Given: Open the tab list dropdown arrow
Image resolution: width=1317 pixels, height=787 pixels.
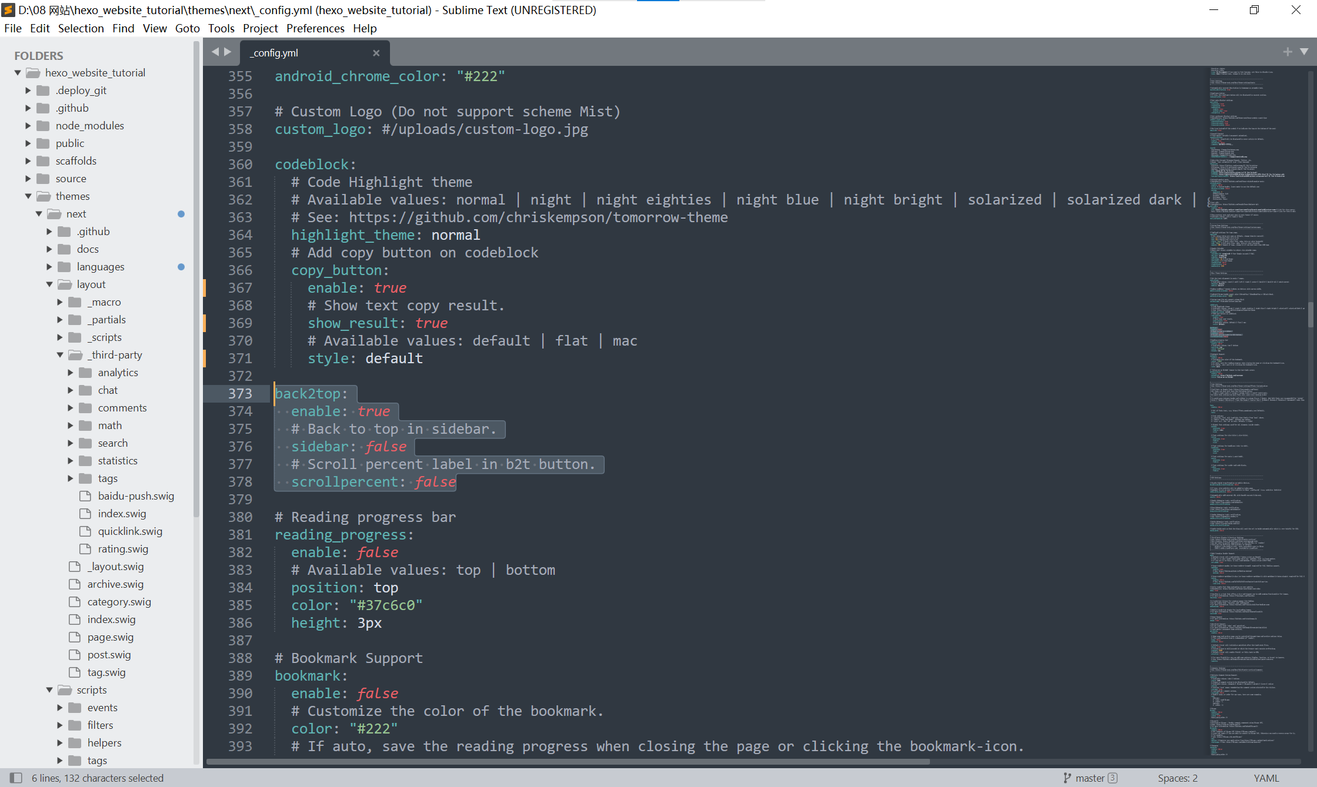Looking at the screenshot, I should pyautogui.click(x=1304, y=52).
